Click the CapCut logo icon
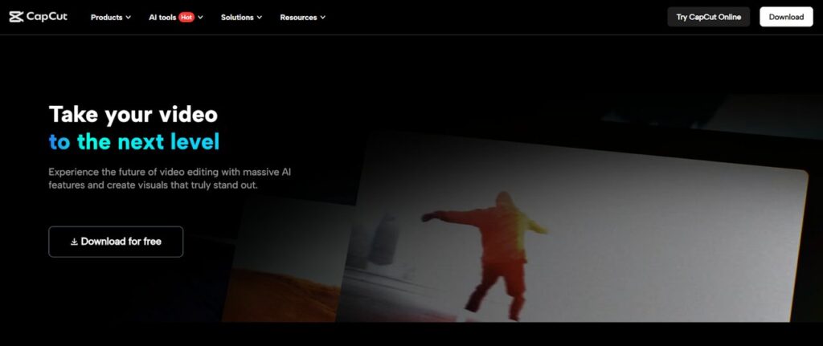823x346 pixels. 16,17
